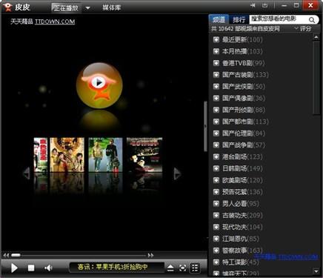
Task: Click the Play button in bottom controls
Action: click(14, 268)
